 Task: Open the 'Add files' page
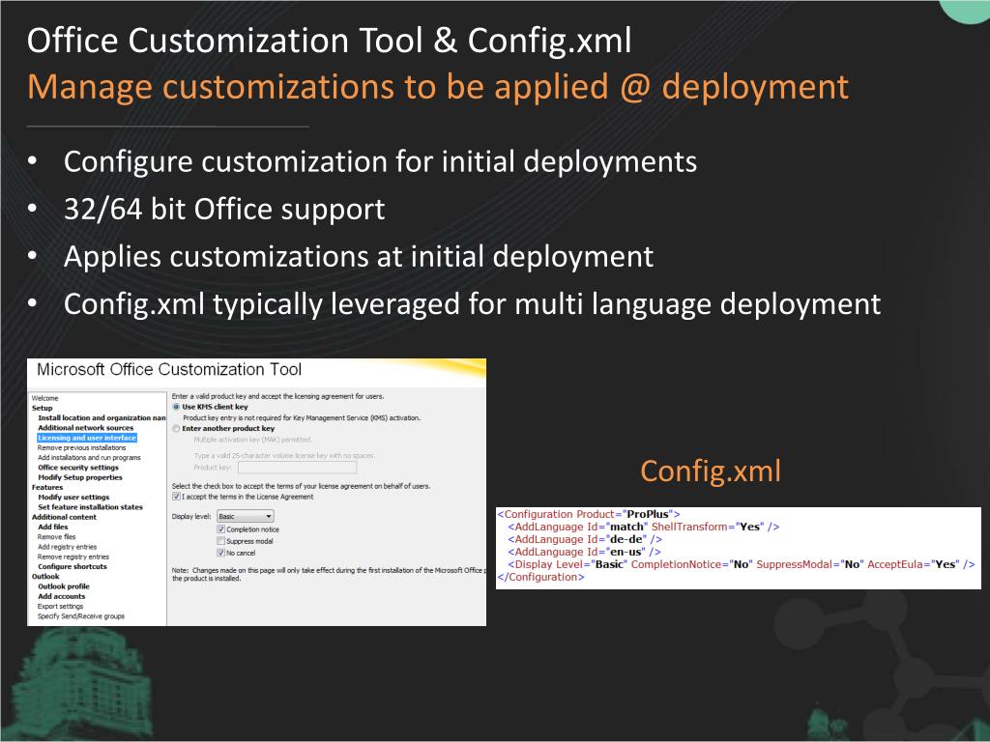[x=53, y=527]
